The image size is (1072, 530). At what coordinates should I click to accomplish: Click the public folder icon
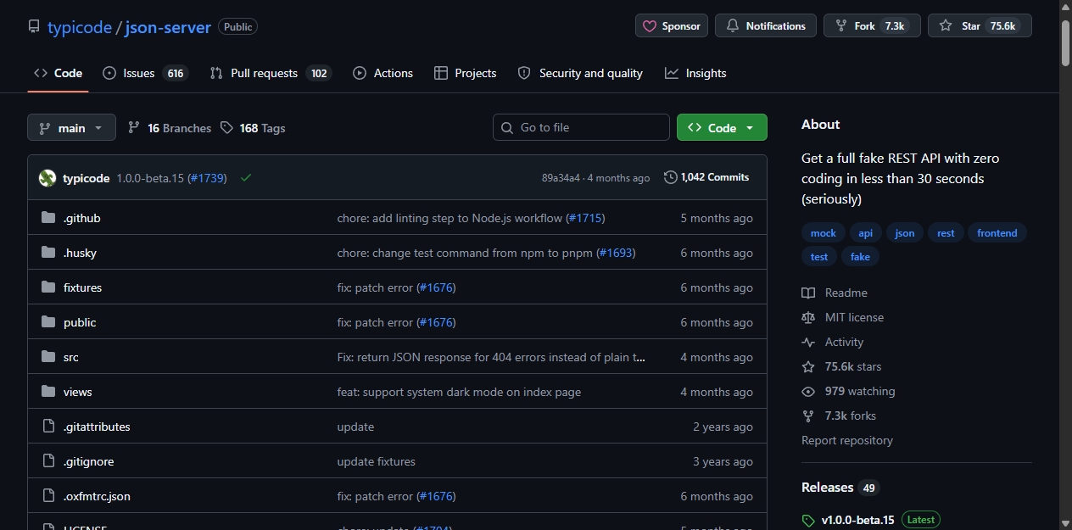click(x=48, y=322)
